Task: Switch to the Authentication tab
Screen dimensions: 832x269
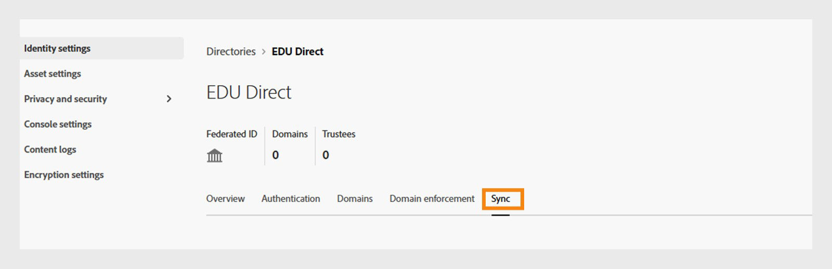Action: pyautogui.click(x=291, y=199)
